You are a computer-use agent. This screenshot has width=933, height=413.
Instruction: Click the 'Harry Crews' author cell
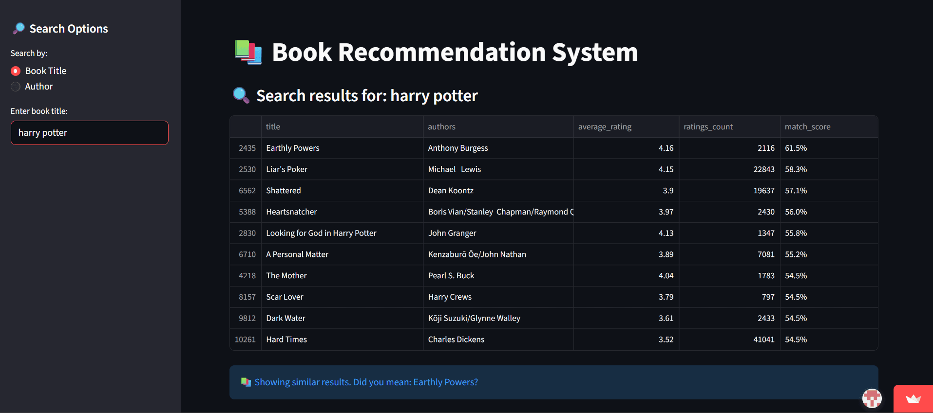click(x=498, y=297)
